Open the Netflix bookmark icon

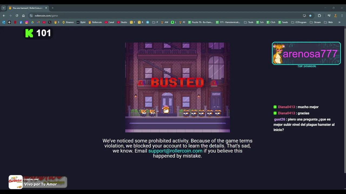[15, 22]
